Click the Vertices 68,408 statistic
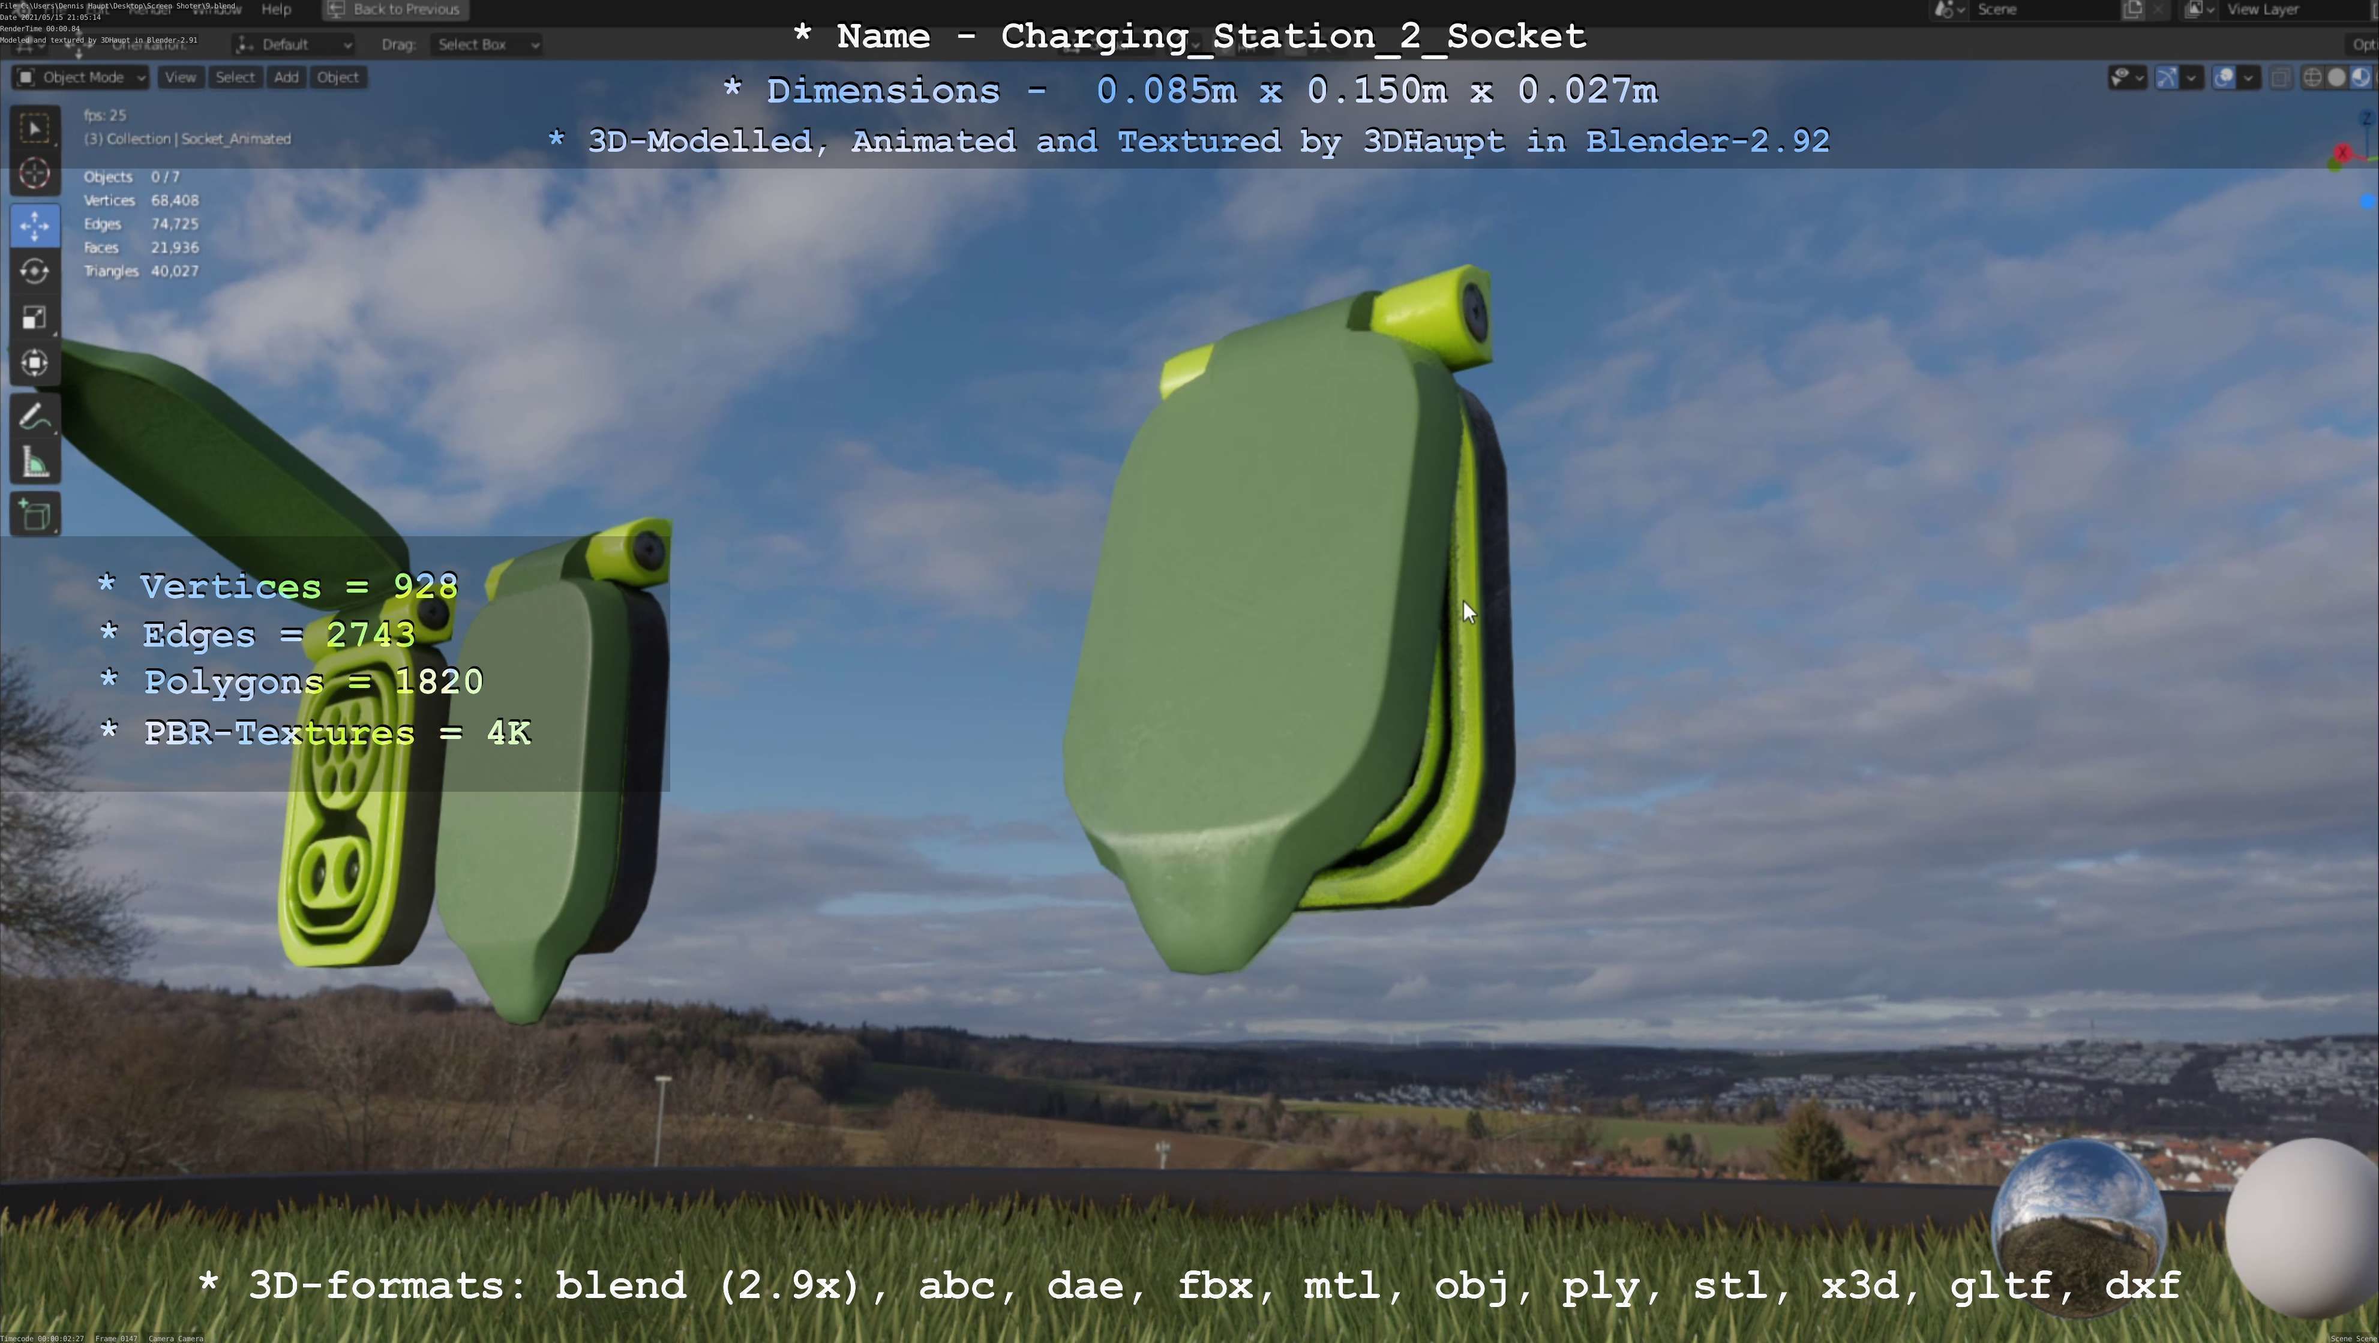The height and width of the screenshot is (1343, 2379). tap(140, 200)
